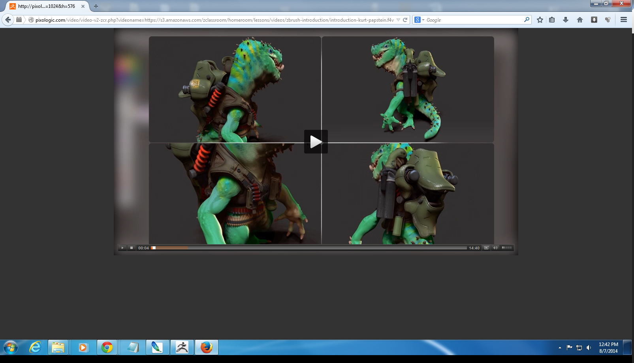Stop the video with the stop button
The width and height of the screenshot is (634, 363).
click(132, 248)
